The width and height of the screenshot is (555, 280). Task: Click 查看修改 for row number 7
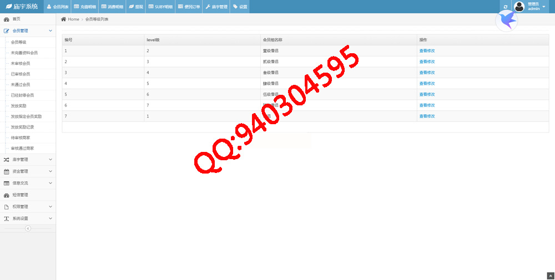(x=427, y=116)
